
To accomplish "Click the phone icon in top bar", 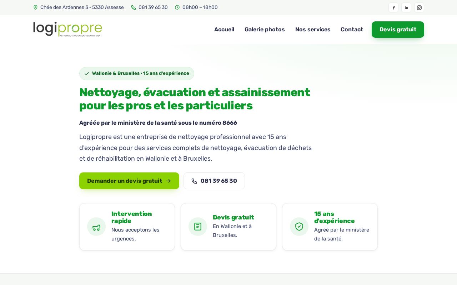I will [x=134, y=7].
